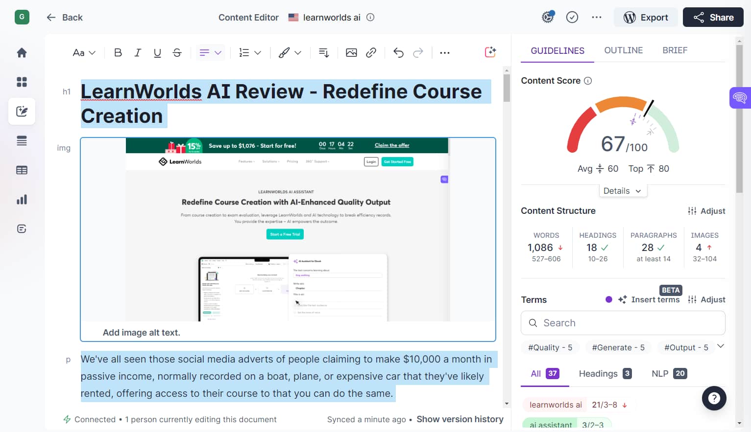This screenshot has width=751, height=432.
Task: Click Content Score info icon
Action: [x=588, y=81]
